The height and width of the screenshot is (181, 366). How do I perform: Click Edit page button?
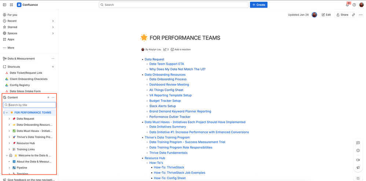coord(326,15)
